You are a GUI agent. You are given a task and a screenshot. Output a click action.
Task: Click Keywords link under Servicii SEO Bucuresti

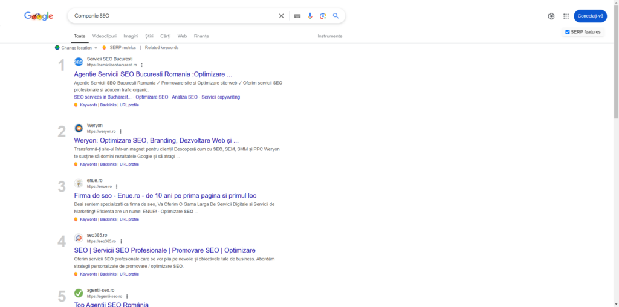coord(88,105)
